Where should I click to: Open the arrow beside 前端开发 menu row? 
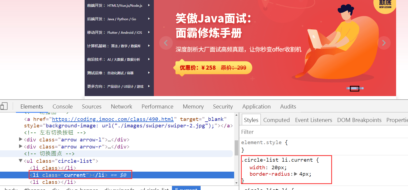149,5
